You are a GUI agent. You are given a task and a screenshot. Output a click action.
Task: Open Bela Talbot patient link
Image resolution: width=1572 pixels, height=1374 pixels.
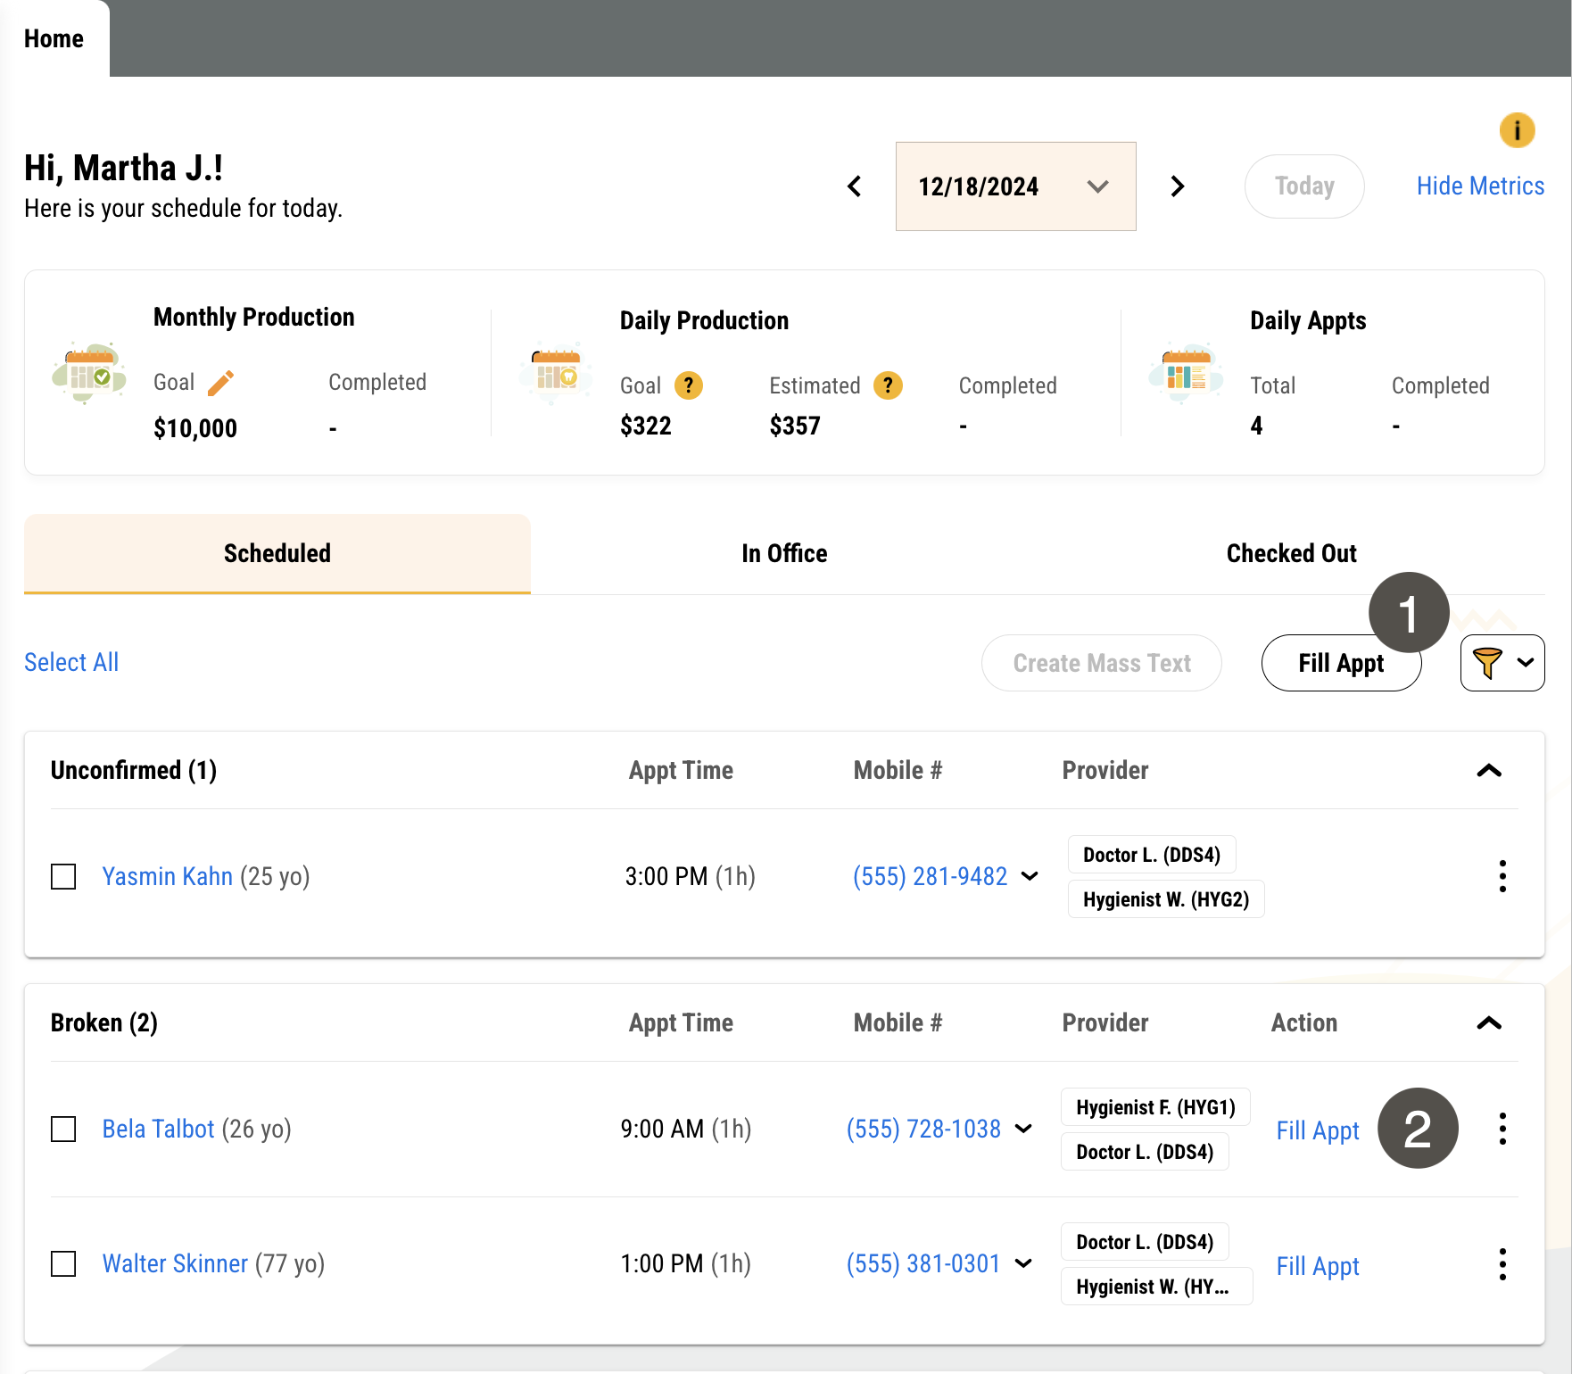click(159, 1129)
